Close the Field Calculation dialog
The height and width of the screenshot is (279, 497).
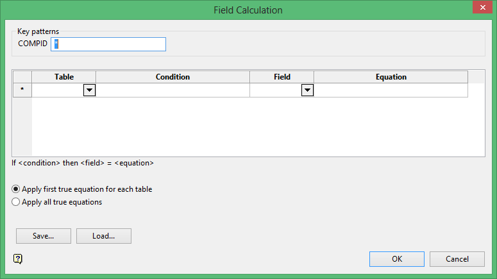click(481, 8)
